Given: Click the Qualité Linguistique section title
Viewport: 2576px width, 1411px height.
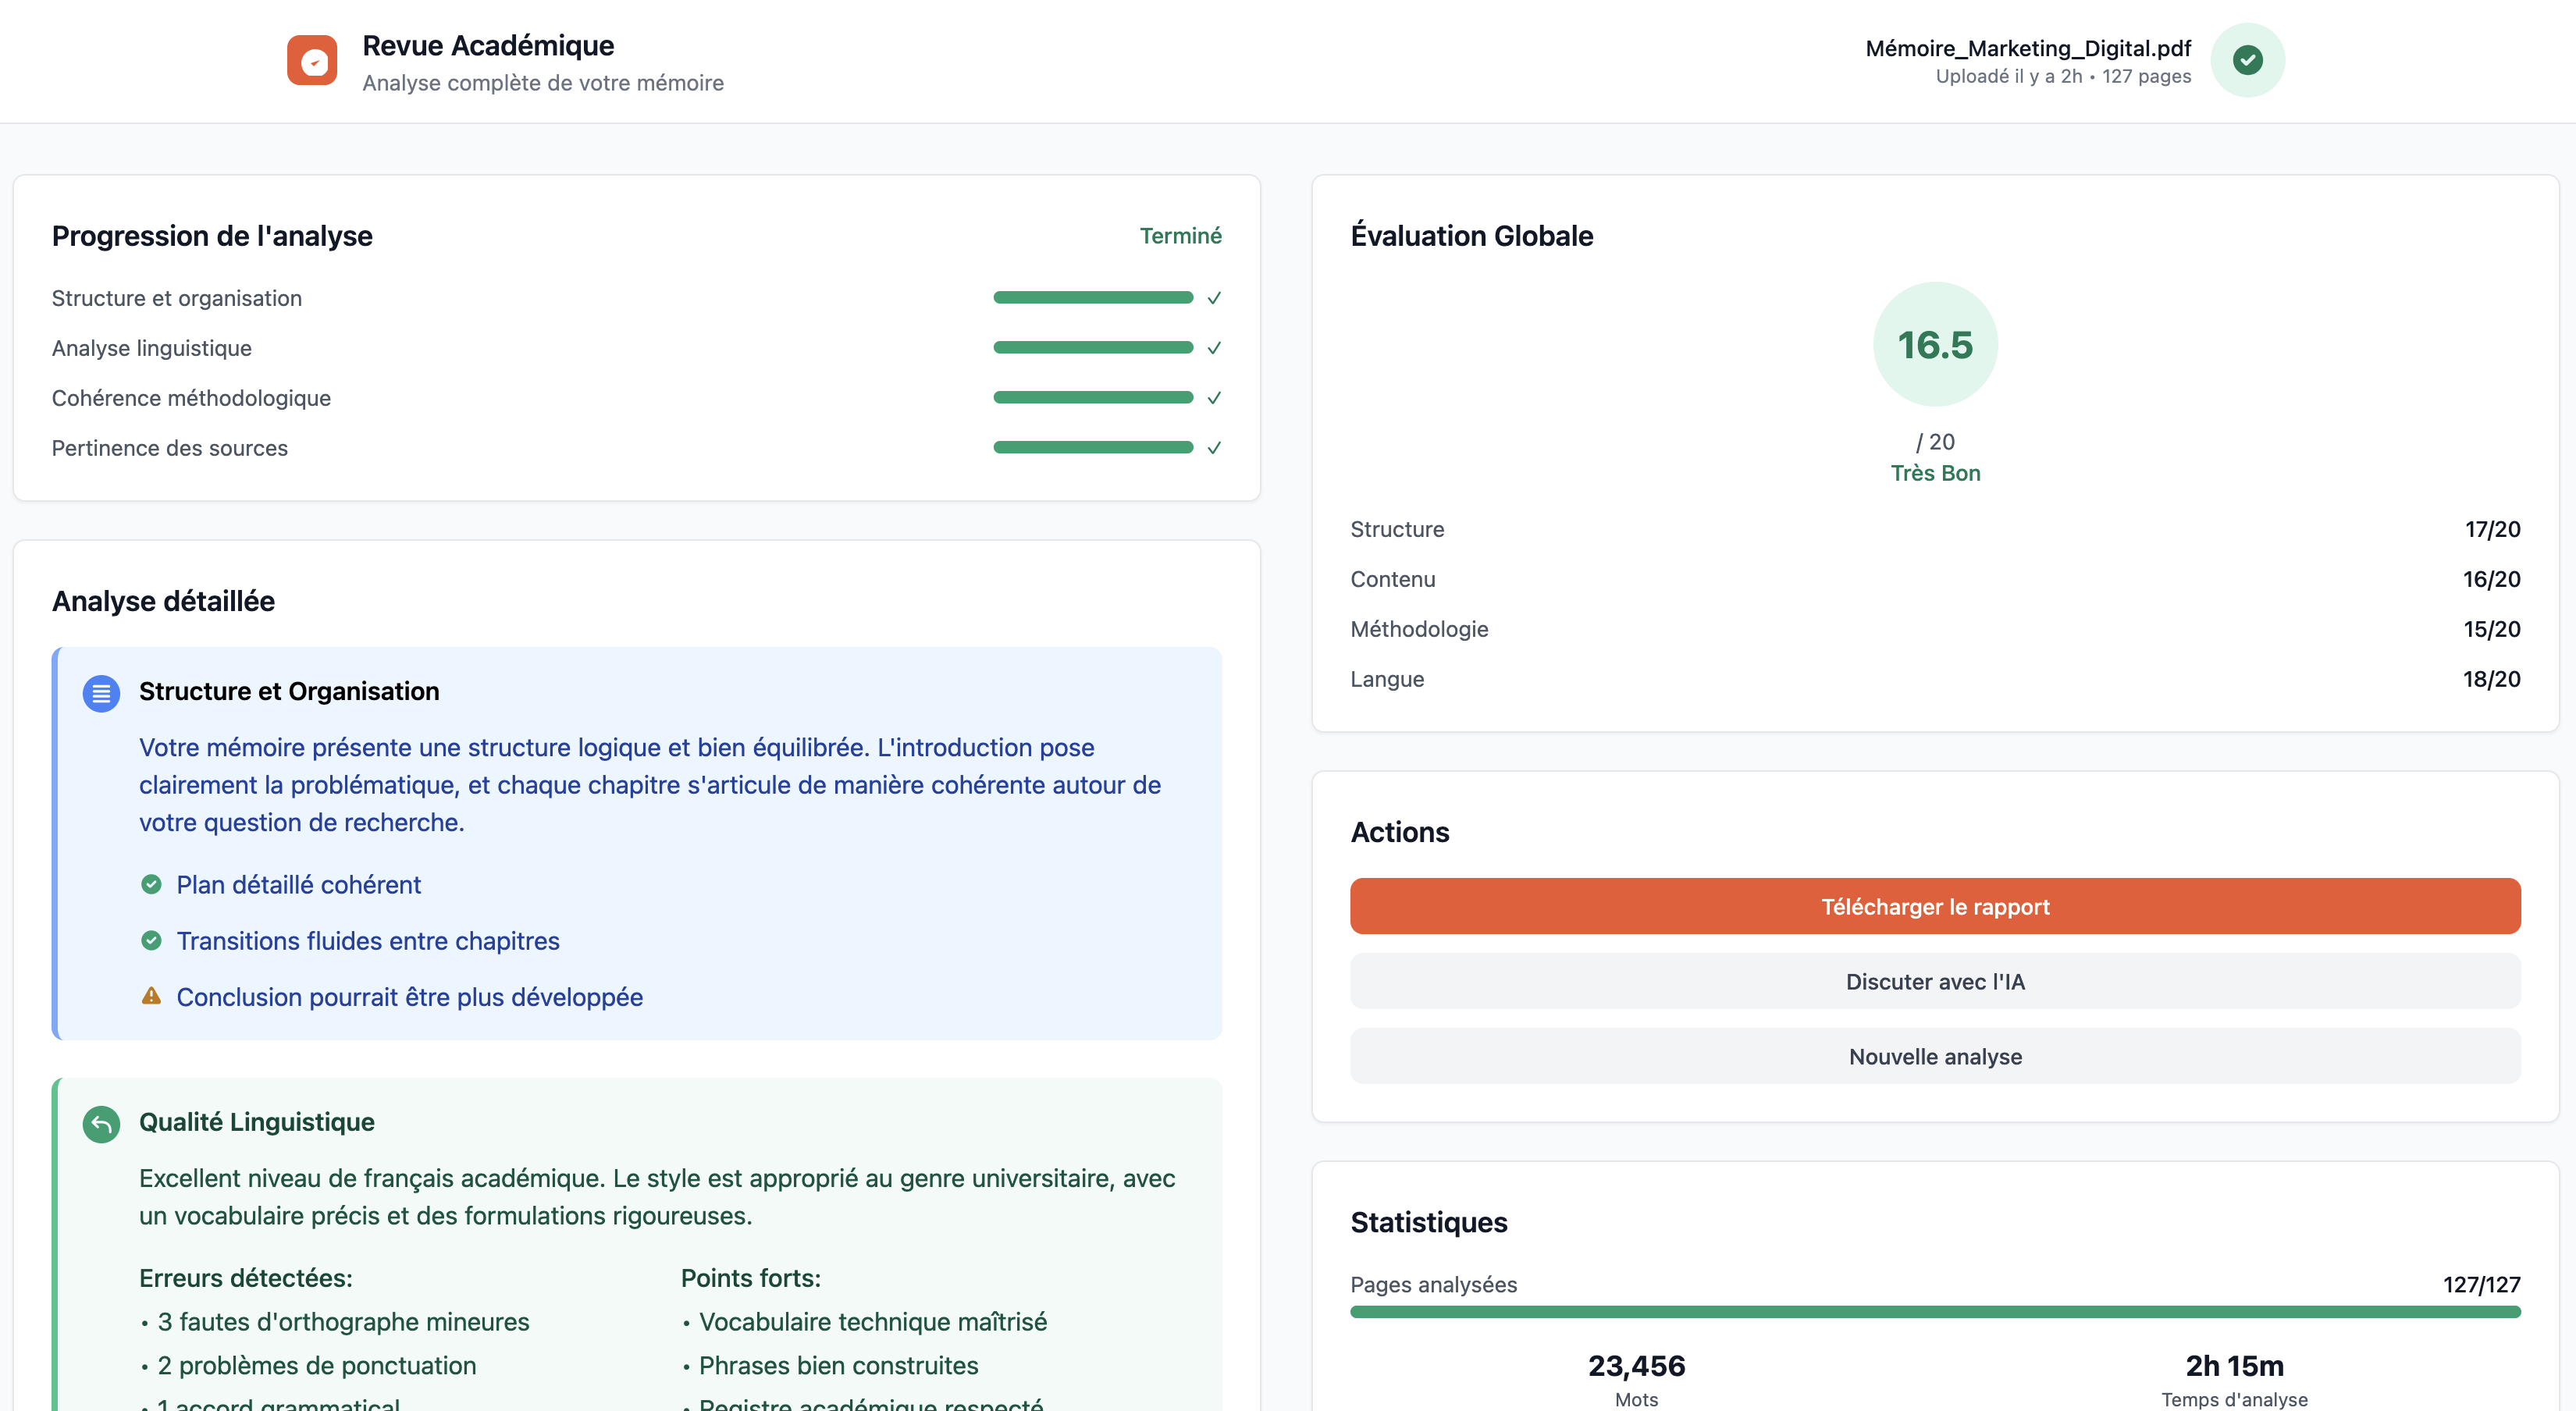Looking at the screenshot, I should [257, 1122].
